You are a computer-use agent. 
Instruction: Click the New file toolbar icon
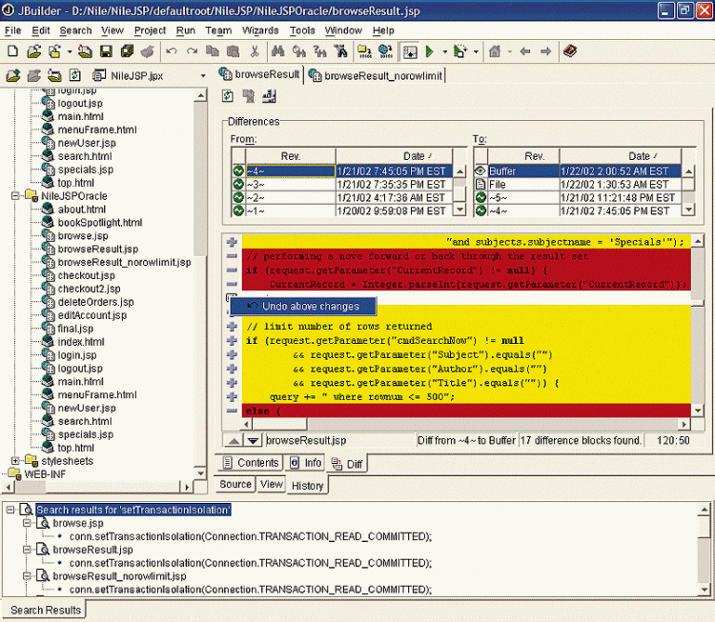(13, 51)
